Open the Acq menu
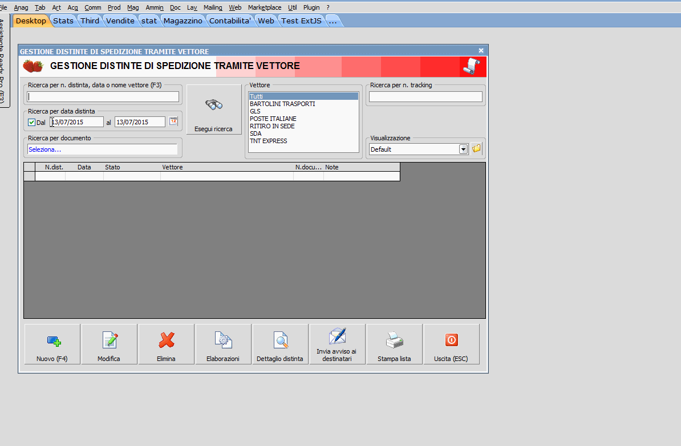Image resolution: width=681 pixels, height=446 pixels. (x=72, y=7)
